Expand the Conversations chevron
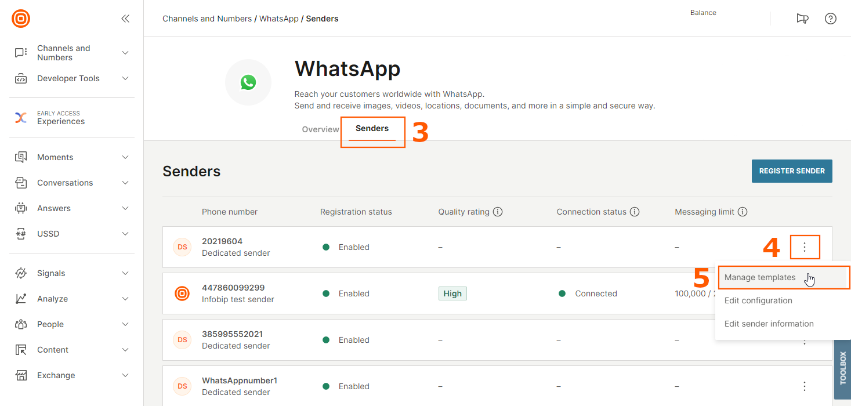 coord(125,183)
